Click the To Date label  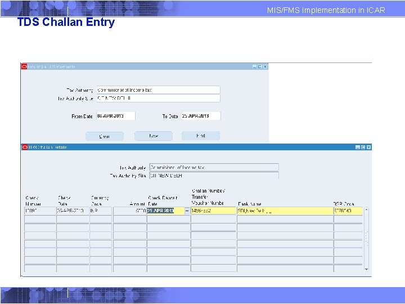click(x=170, y=117)
